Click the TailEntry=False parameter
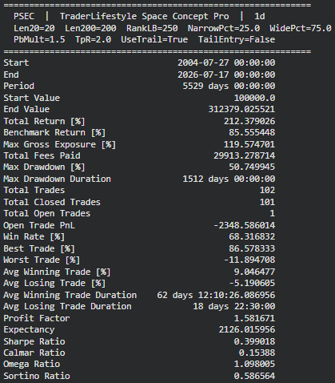Image resolution: width=335 pixels, height=383 pixels. pyautogui.click(x=237, y=39)
